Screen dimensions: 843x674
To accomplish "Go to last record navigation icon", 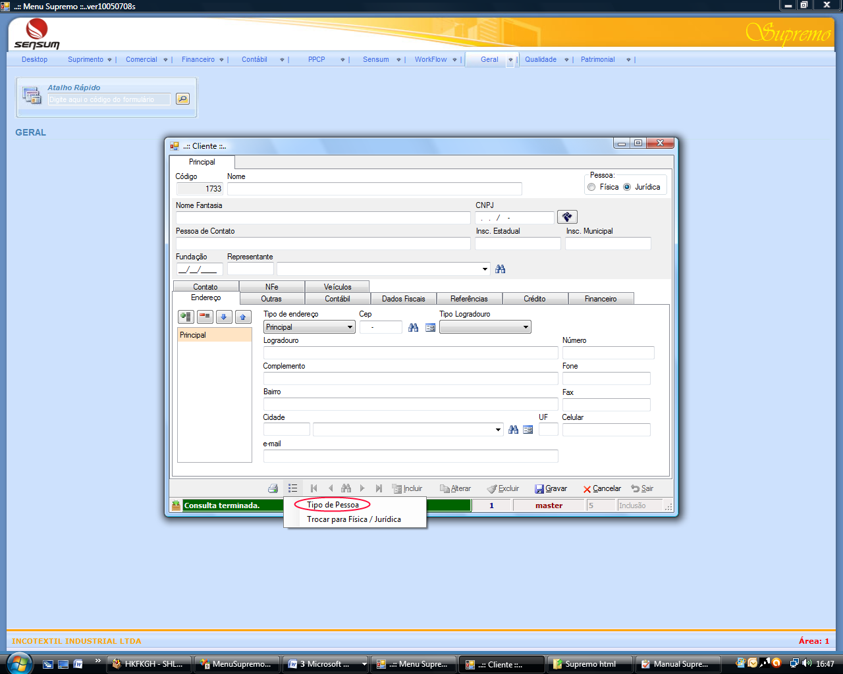I will pyautogui.click(x=379, y=488).
